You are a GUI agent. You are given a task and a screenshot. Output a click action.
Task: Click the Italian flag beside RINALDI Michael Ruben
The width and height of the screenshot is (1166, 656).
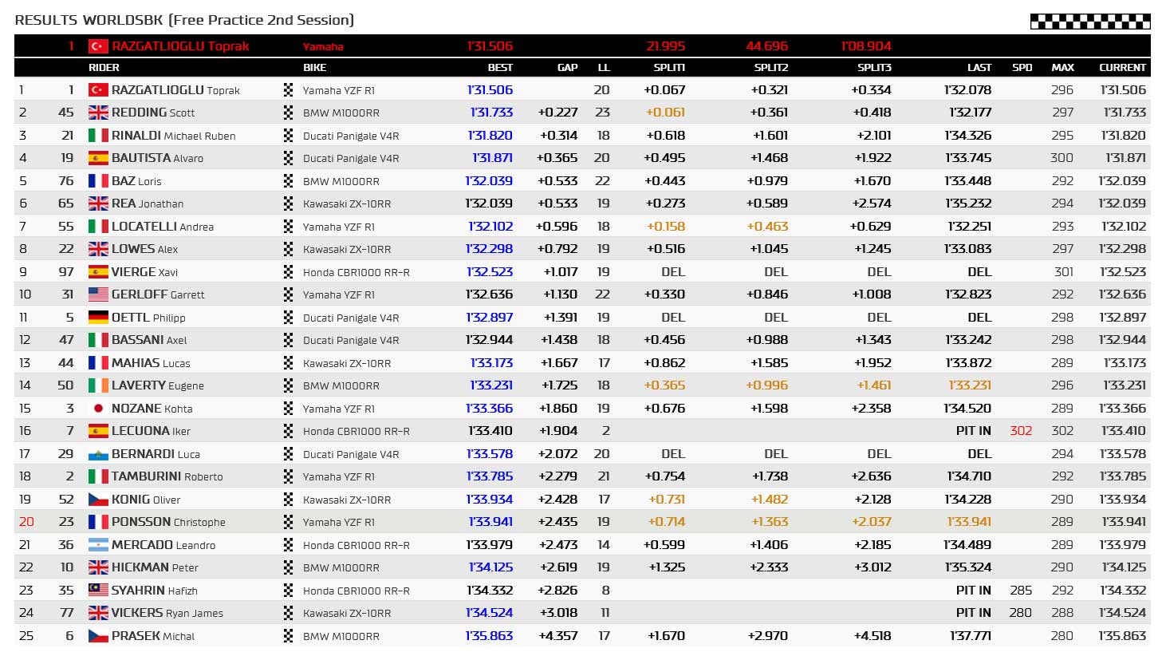tap(98, 136)
